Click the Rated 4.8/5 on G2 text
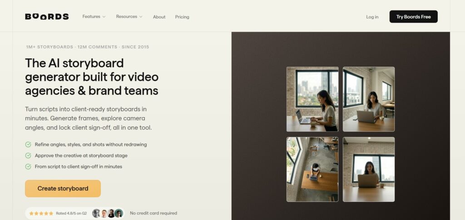Screen dimensions: 465x220 (71, 213)
